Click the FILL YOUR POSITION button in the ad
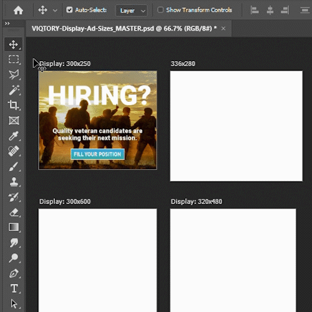 97,154
